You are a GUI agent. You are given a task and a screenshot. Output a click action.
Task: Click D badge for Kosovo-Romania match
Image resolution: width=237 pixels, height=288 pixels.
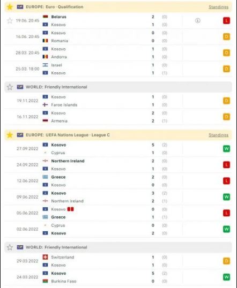[226, 37]
